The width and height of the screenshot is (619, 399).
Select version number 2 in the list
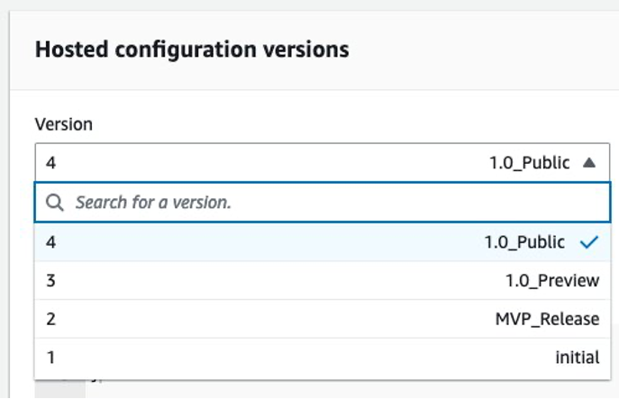(x=50, y=319)
